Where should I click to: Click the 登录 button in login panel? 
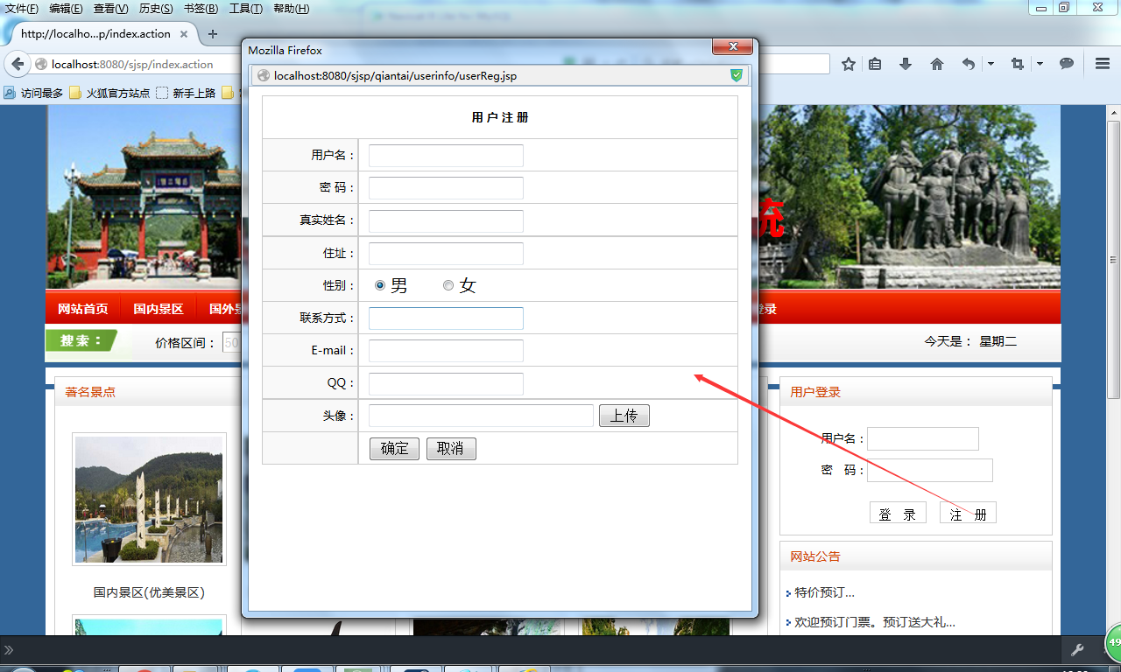tap(898, 513)
